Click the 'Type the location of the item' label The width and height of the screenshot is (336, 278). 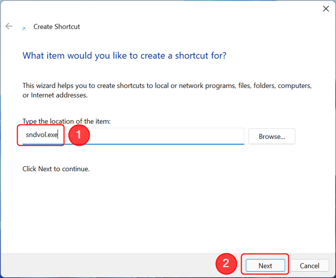click(66, 121)
